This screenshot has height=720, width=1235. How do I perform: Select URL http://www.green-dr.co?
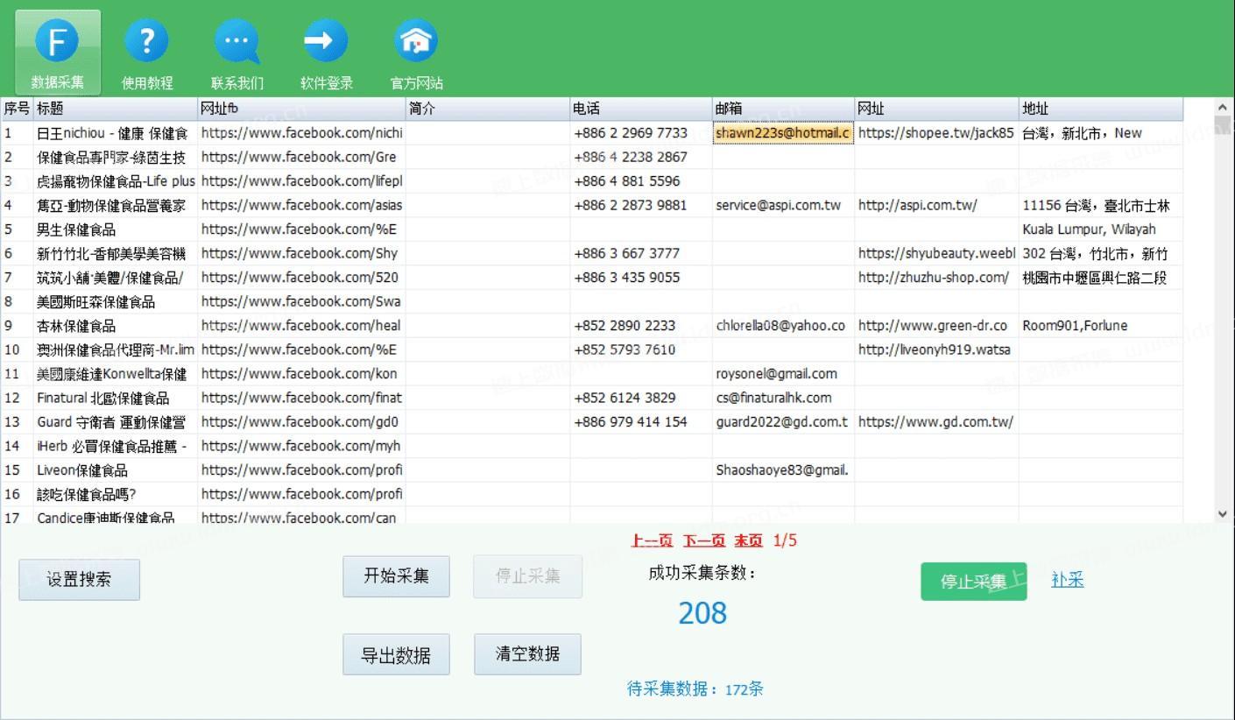pyautogui.click(x=937, y=326)
